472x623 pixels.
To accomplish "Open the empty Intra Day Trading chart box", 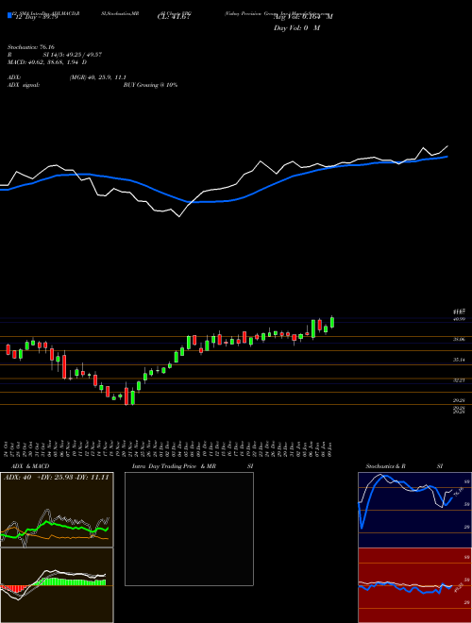I will (189, 529).
